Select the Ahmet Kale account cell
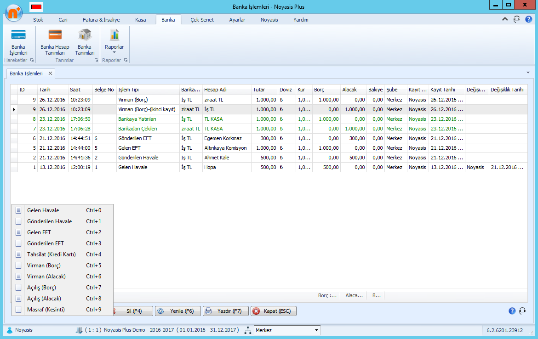 point(227,158)
